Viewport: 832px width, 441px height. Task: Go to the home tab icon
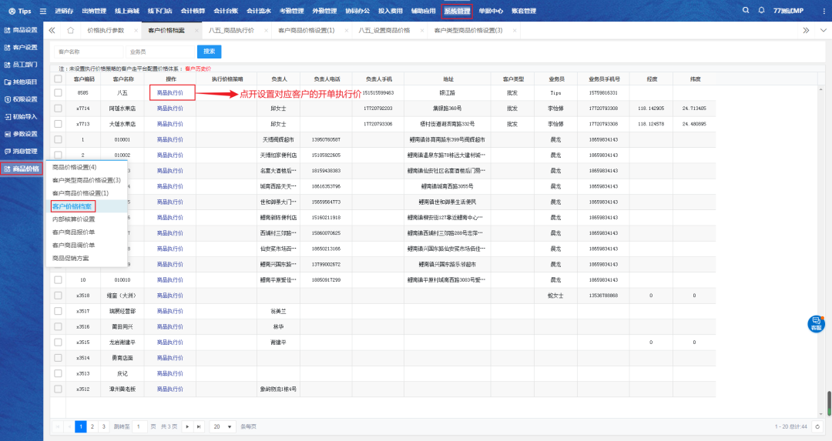tap(71, 30)
